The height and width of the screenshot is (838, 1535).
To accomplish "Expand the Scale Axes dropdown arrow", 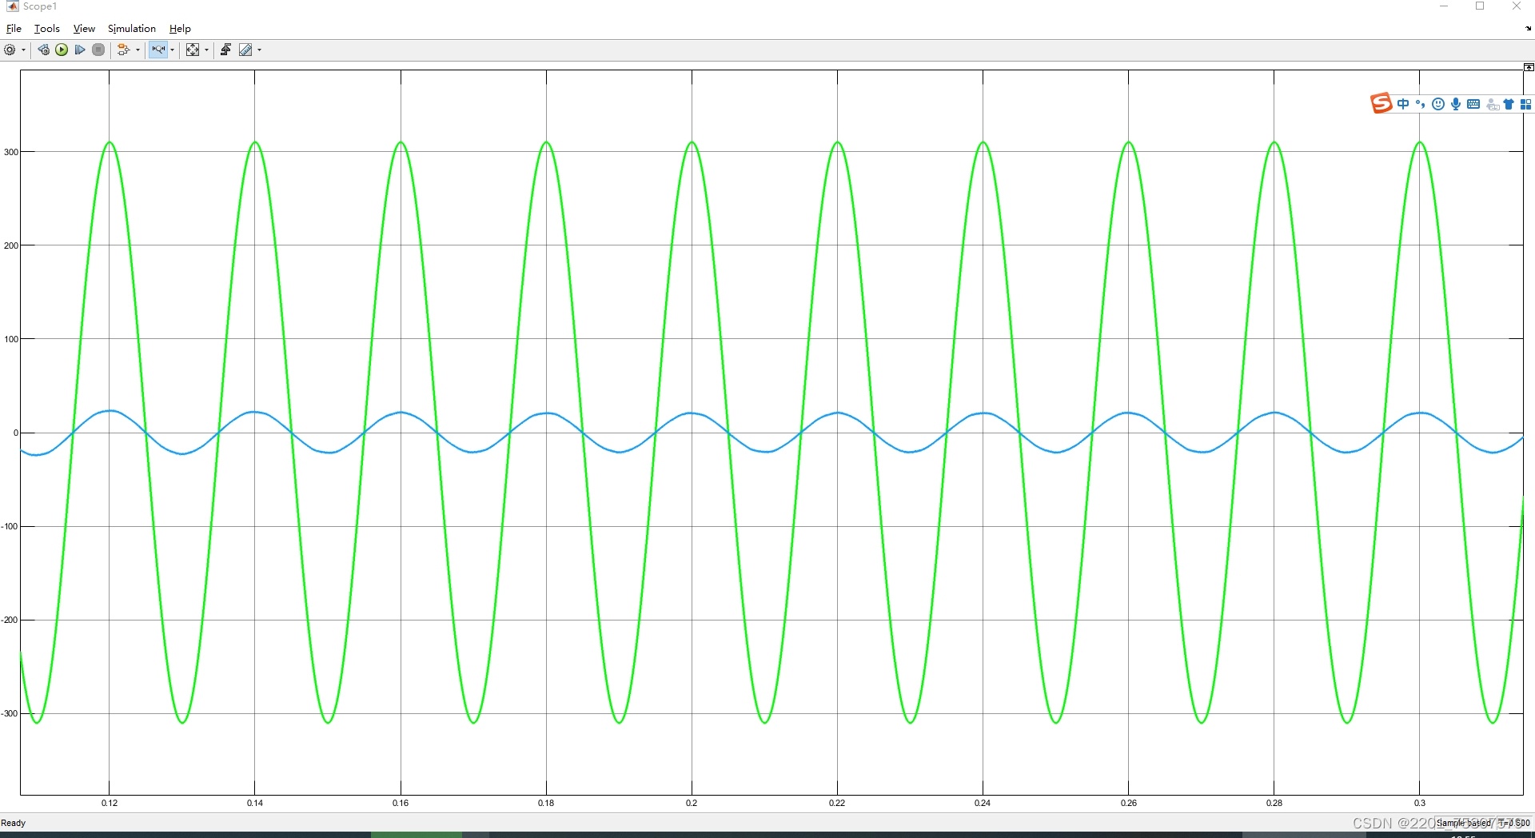I will point(207,50).
